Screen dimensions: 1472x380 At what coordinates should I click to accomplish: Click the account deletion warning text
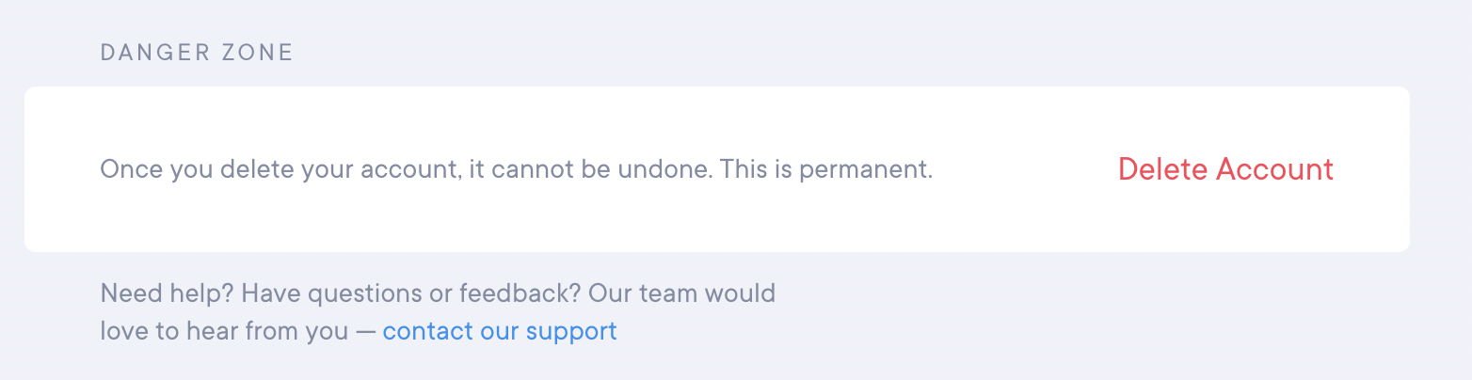point(516,170)
